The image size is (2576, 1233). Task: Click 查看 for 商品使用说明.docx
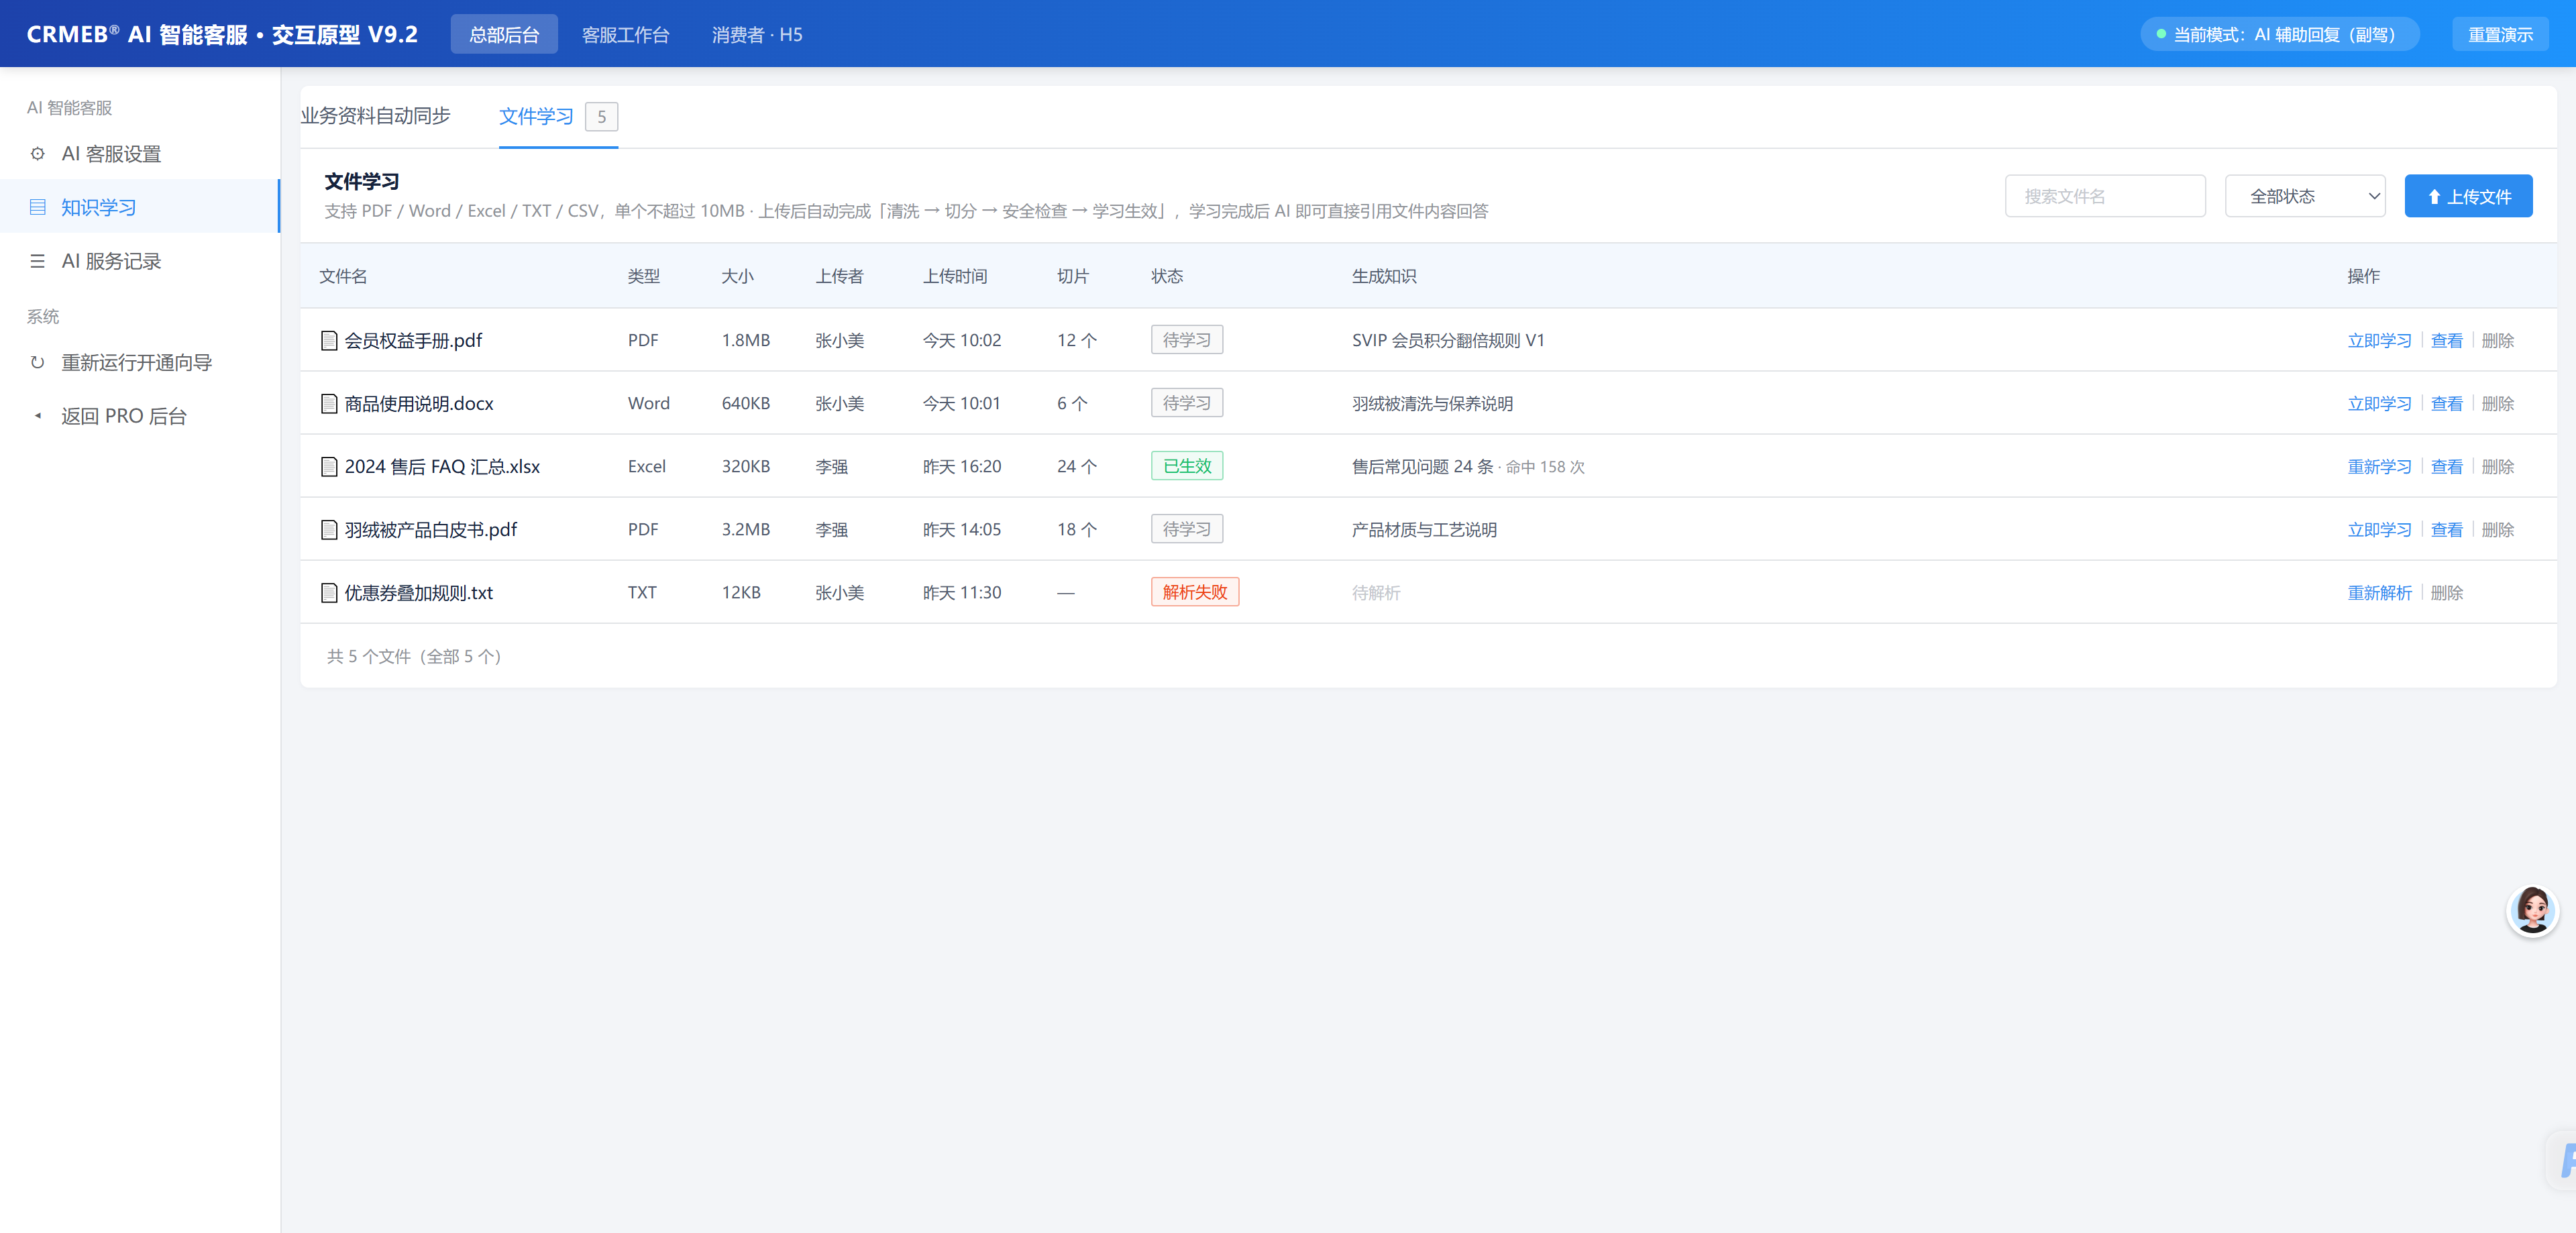[2446, 404]
